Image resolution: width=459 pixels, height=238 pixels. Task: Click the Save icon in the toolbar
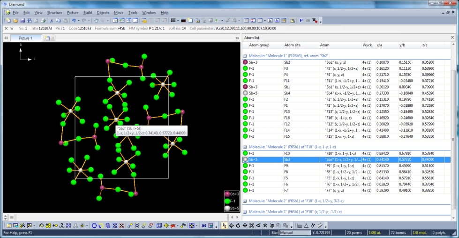point(22,21)
